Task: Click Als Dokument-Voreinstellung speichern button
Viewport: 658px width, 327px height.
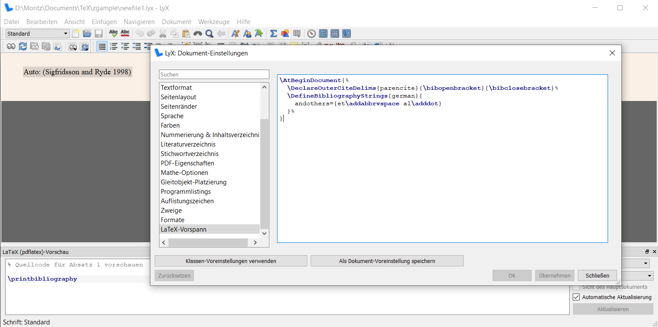Action: click(x=387, y=261)
